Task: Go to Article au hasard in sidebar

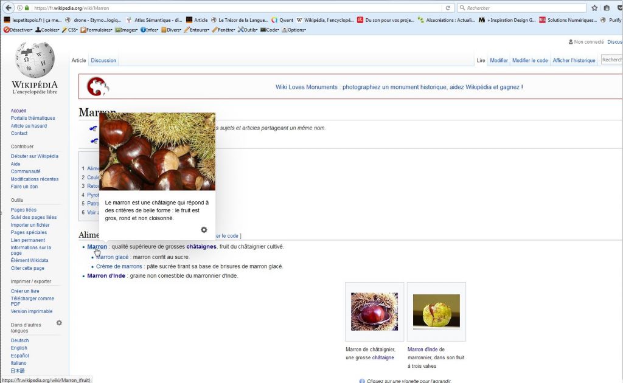Action: coord(29,126)
